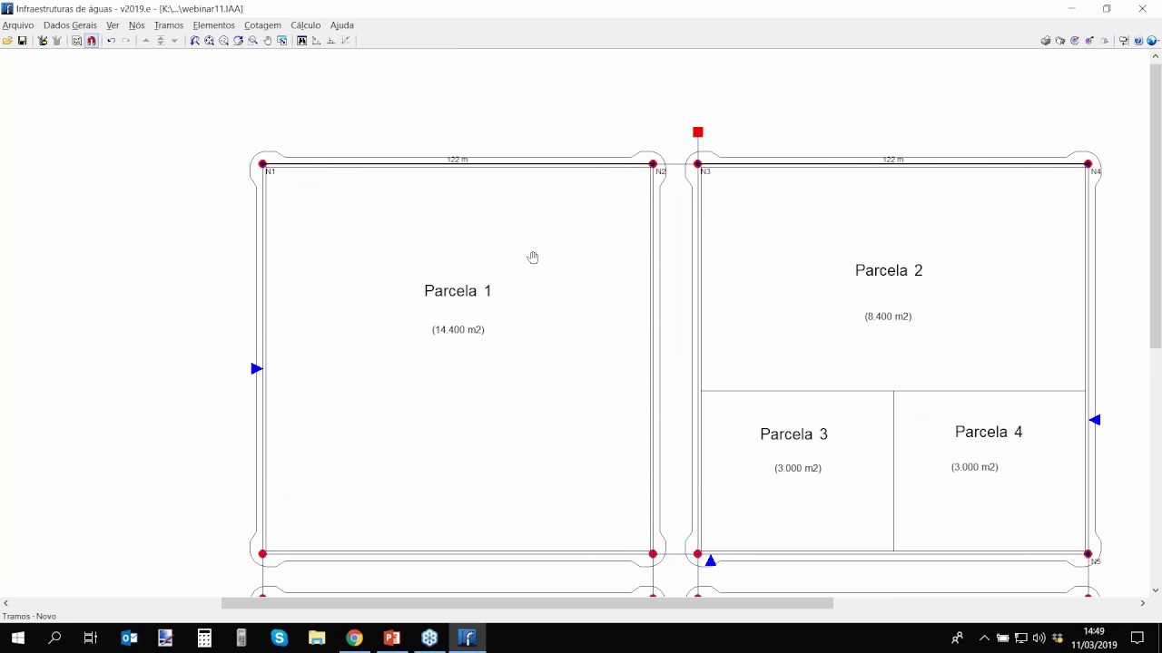The image size is (1162, 653).
Task: Toggle the magnet snap tool
Action: coord(92,41)
